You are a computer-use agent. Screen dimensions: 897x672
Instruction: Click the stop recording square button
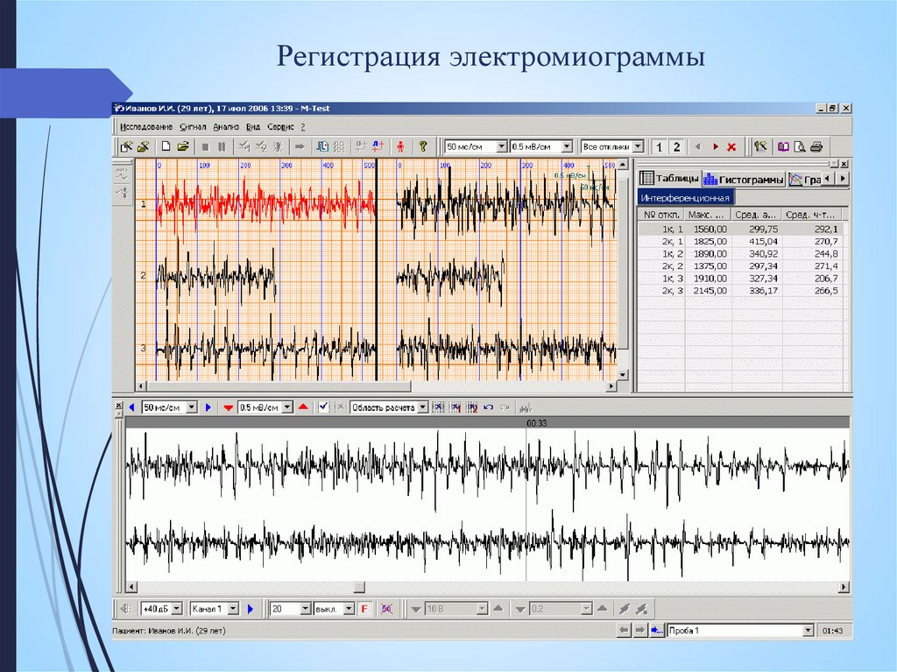pos(205,147)
